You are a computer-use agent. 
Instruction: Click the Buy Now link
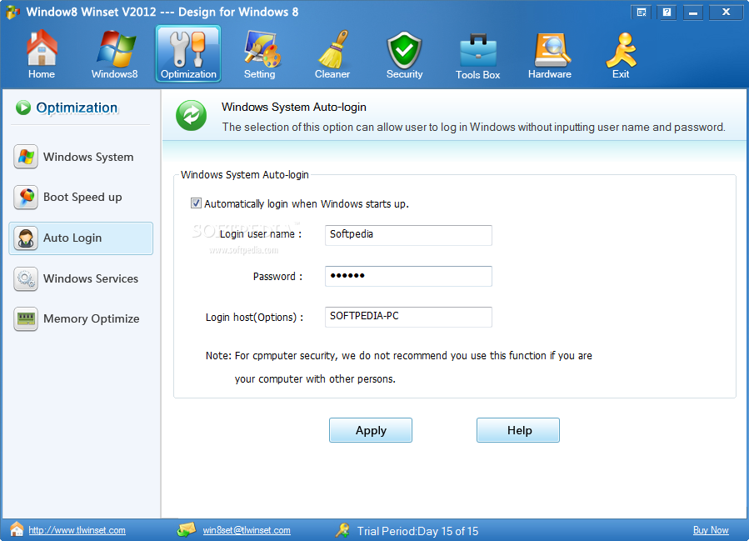711,530
